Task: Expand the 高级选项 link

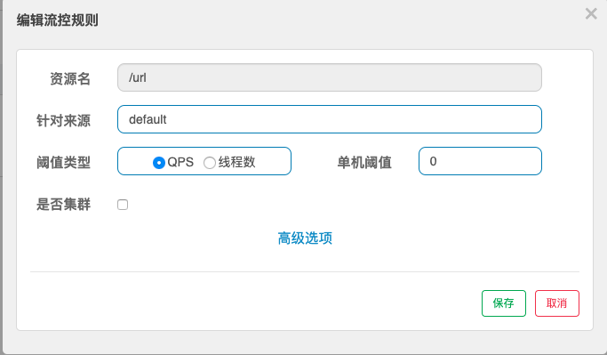Action: coord(305,238)
